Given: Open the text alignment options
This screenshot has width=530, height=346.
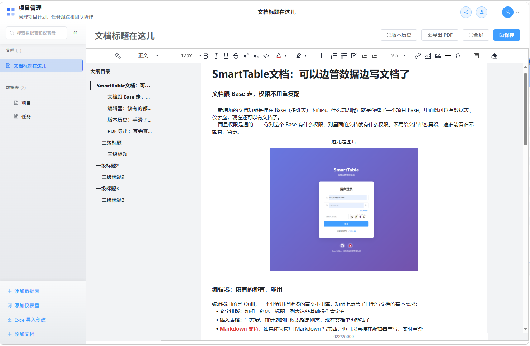Looking at the screenshot, I should click(324, 56).
